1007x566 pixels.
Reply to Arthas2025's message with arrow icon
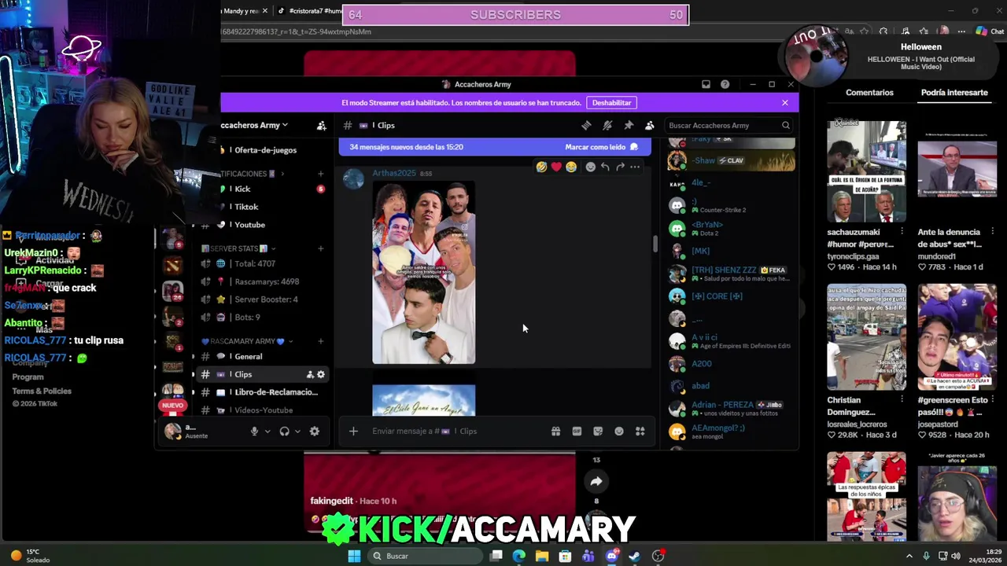[x=605, y=167]
